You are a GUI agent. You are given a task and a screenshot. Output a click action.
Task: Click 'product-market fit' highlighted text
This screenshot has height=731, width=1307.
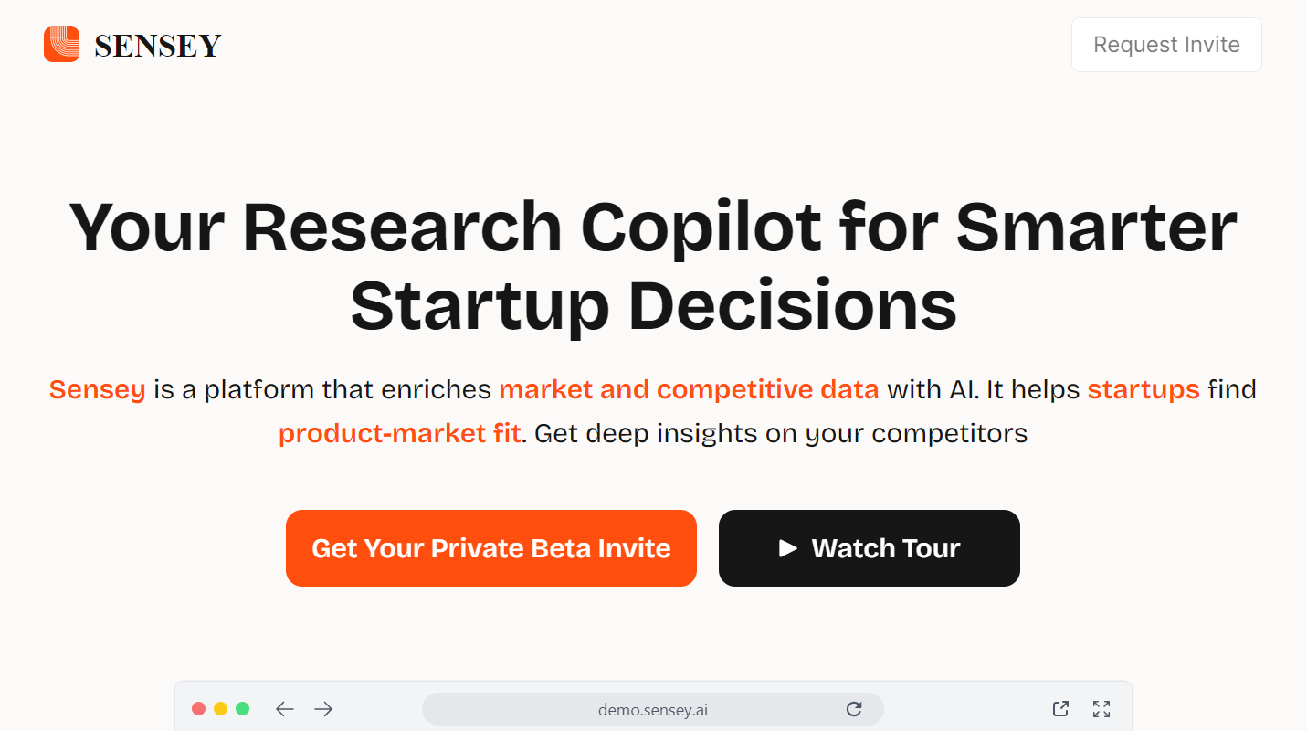click(x=399, y=433)
